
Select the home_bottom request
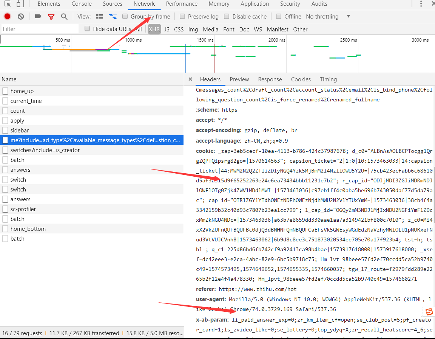point(91,229)
